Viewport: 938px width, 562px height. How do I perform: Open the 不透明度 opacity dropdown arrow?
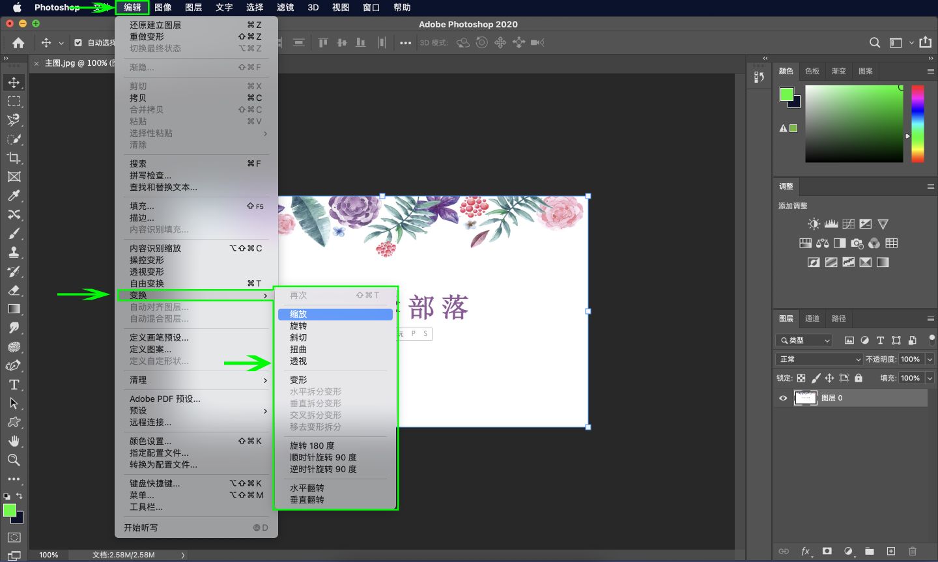point(930,359)
